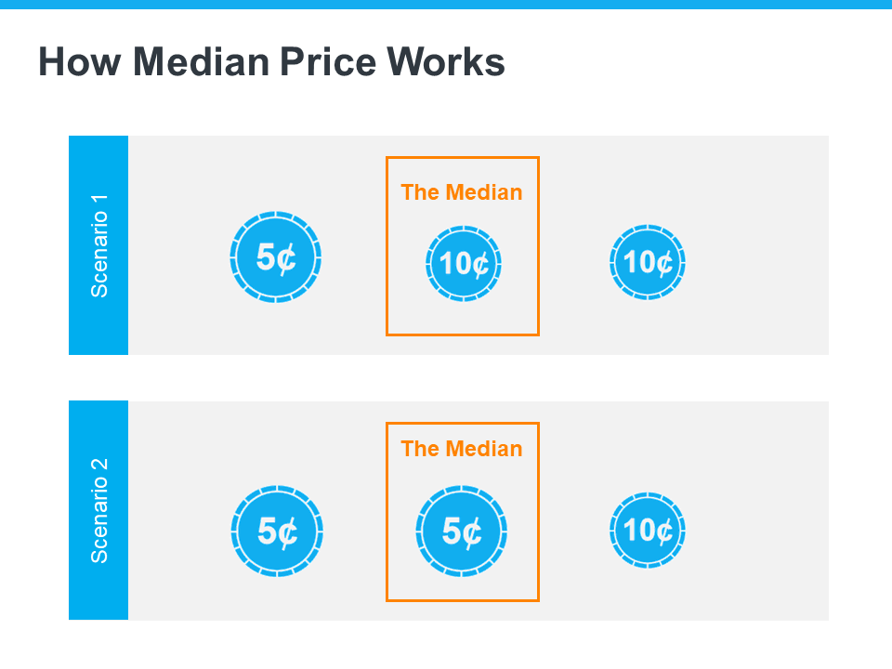Image resolution: width=892 pixels, height=669 pixels.
Task: Click the orange box's bottom edge in Scenario 1
Action: 463,334
